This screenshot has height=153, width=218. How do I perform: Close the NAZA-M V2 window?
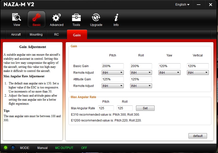coord(211,5)
